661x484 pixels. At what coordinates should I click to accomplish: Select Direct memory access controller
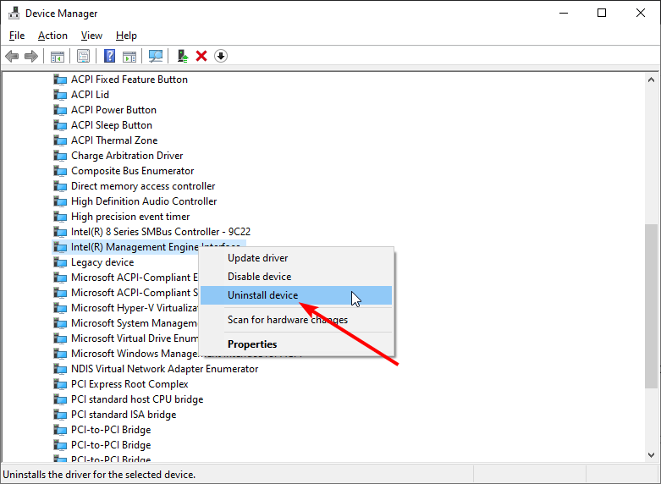(143, 186)
